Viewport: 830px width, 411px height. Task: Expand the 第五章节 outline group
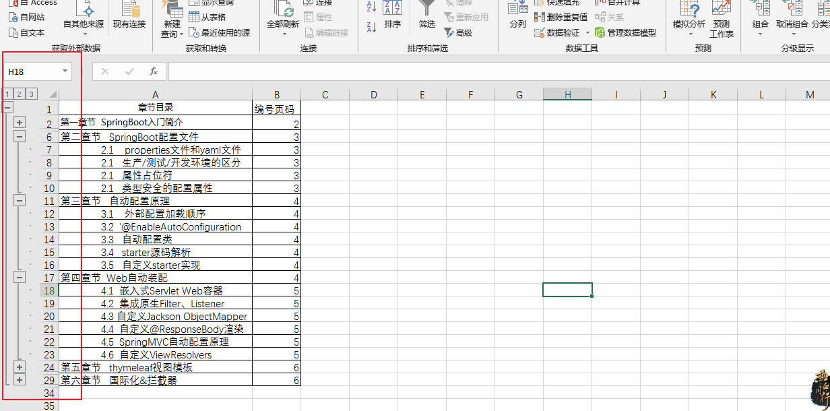point(20,367)
